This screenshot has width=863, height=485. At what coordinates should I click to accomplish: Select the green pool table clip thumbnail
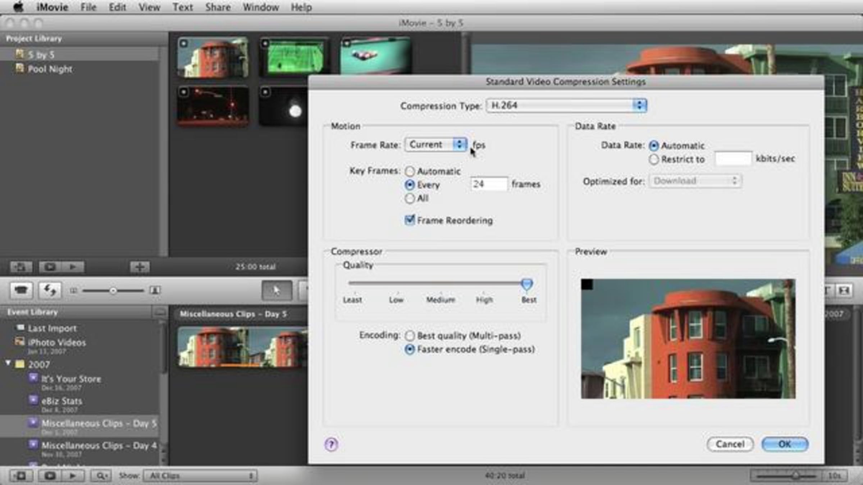coord(294,56)
